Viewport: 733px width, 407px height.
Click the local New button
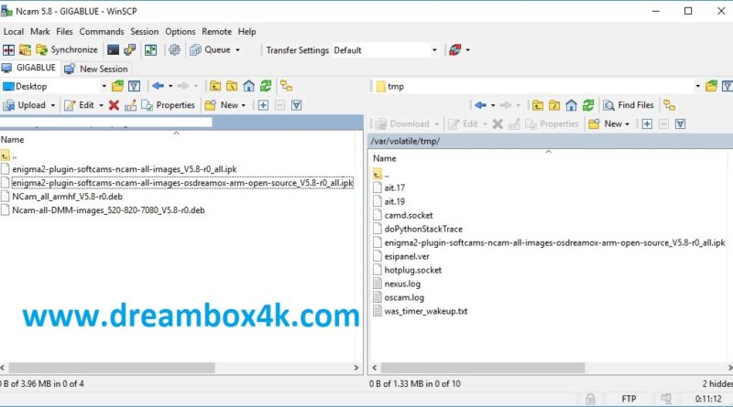pos(225,105)
